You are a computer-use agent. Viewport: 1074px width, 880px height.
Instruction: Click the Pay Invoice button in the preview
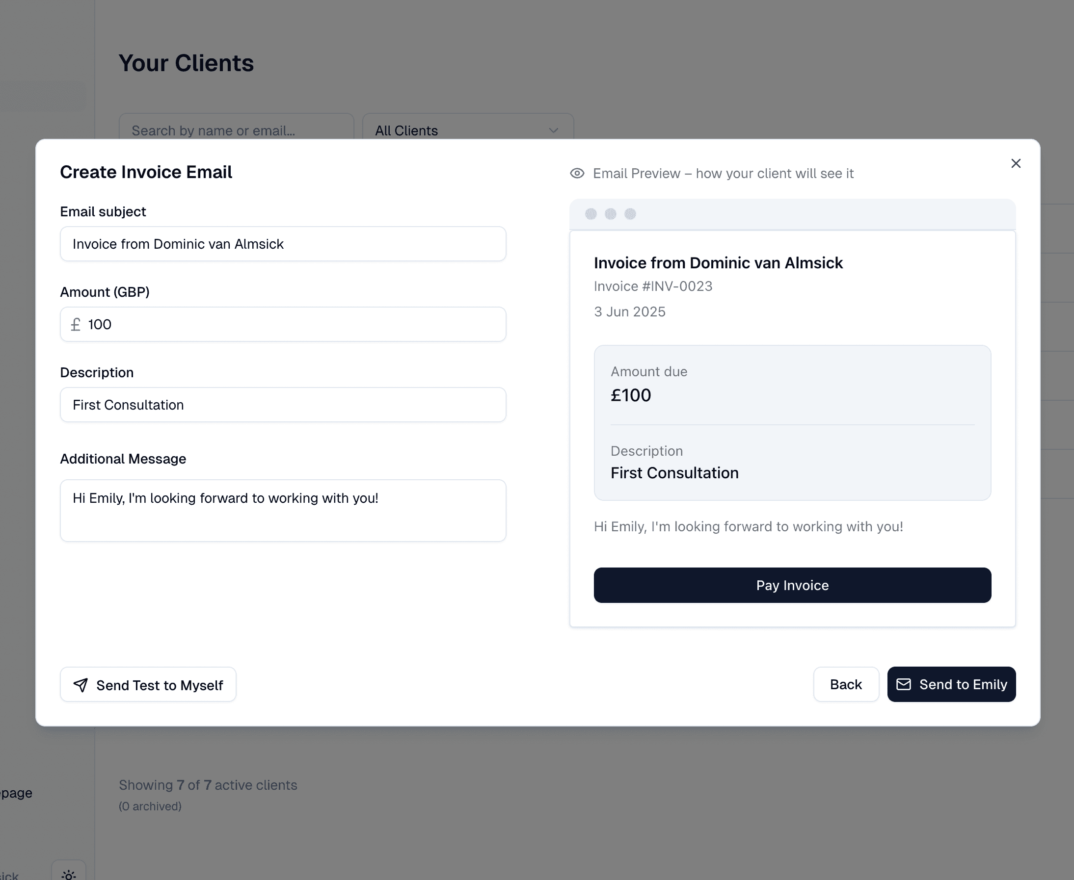pos(792,585)
